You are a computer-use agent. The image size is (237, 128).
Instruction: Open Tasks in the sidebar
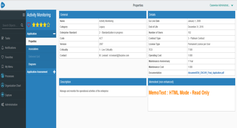coord(13,38)
